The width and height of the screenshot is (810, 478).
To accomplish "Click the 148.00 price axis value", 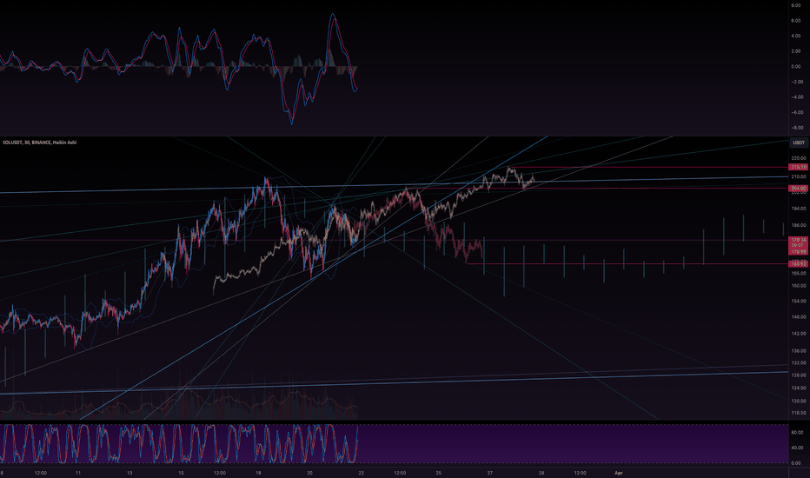I will click(x=799, y=316).
